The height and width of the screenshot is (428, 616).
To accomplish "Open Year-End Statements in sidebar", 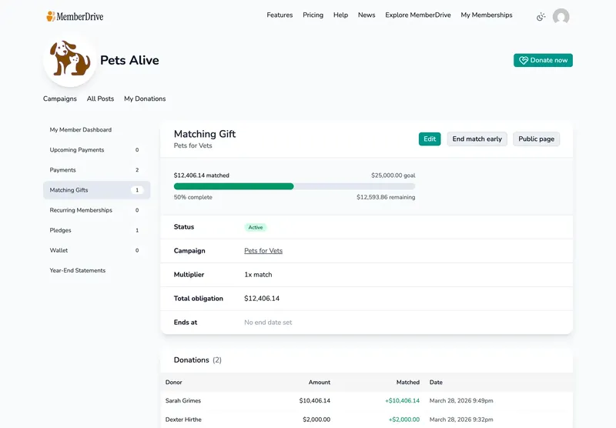I will [97, 270].
